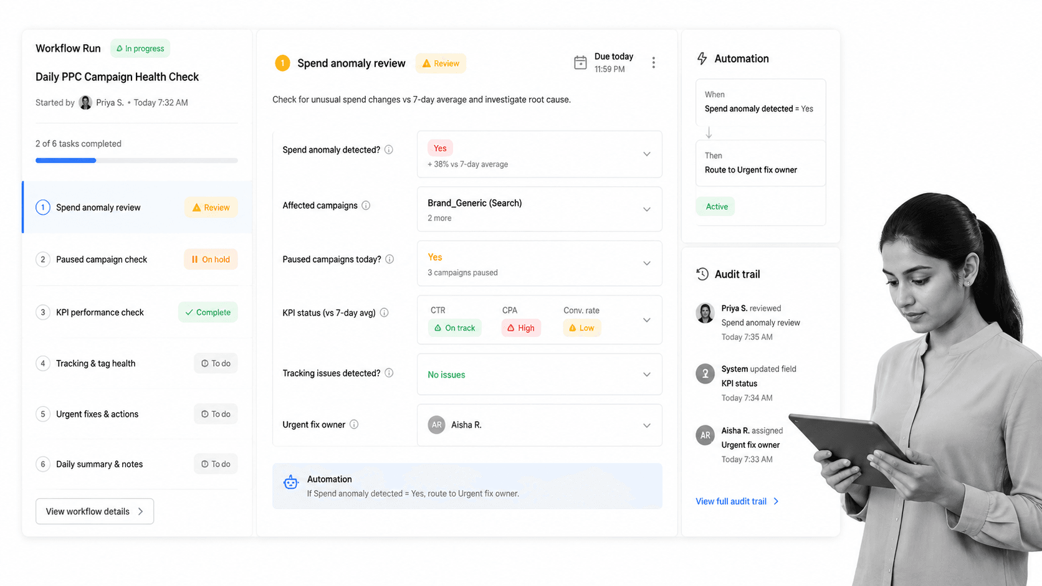Image resolution: width=1042 pixels, height=586 pixels.
Task: Open the View full audit trail link
Action: pyautogui.click(x=737, y=501)
